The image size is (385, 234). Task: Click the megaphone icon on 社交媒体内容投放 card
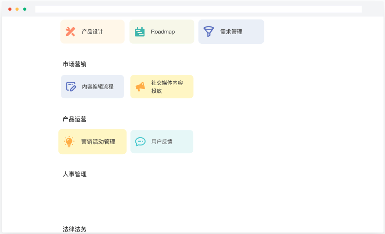click(x=141, y=87)
